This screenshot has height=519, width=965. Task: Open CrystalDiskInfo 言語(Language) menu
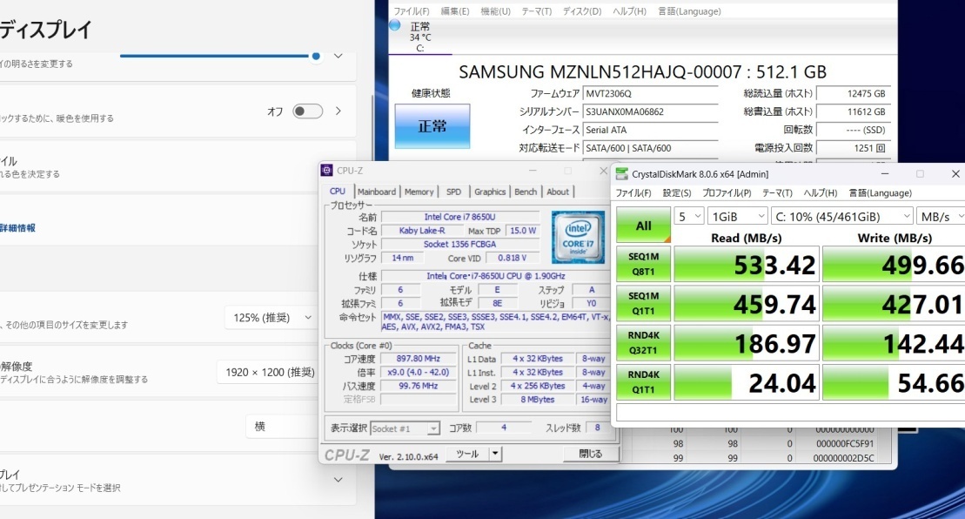pos(689,11)
